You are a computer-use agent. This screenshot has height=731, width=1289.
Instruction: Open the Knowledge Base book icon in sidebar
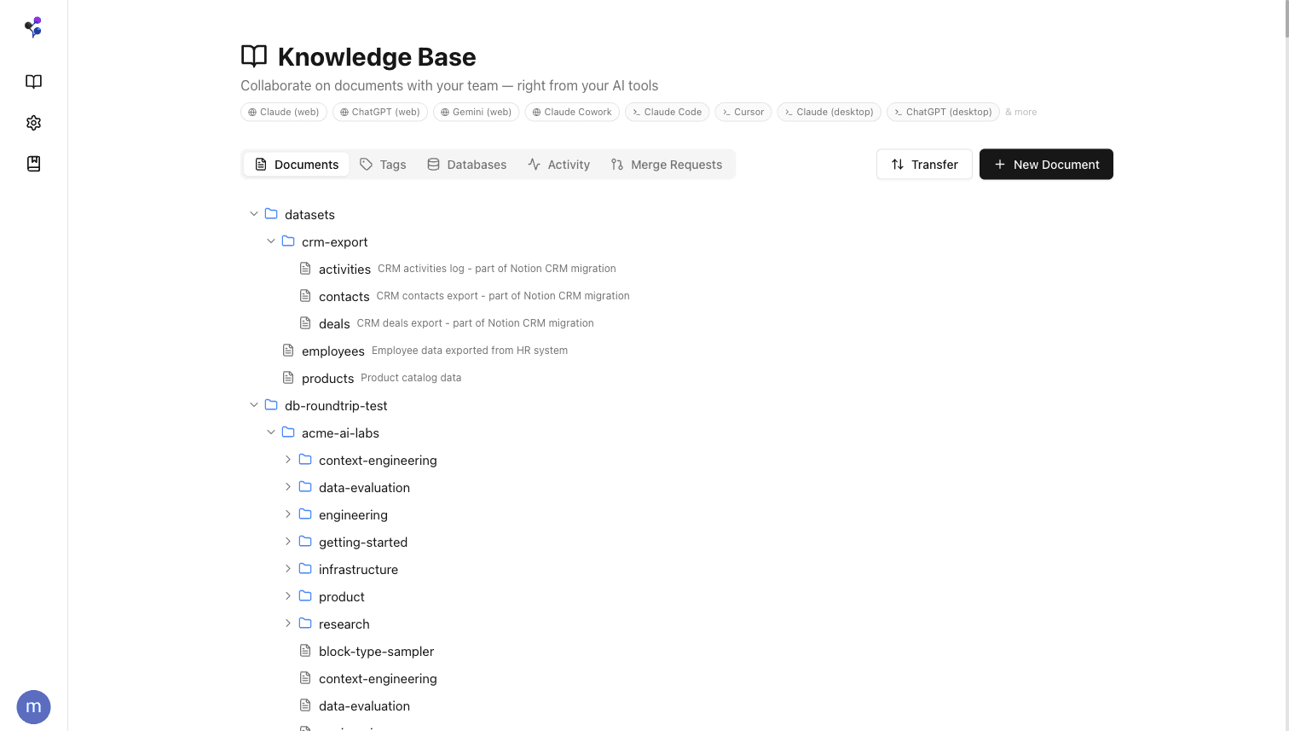[x=33, y=81]
